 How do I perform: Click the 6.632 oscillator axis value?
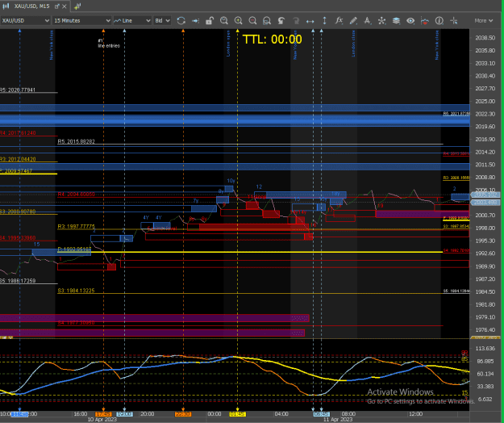point(485,399)
